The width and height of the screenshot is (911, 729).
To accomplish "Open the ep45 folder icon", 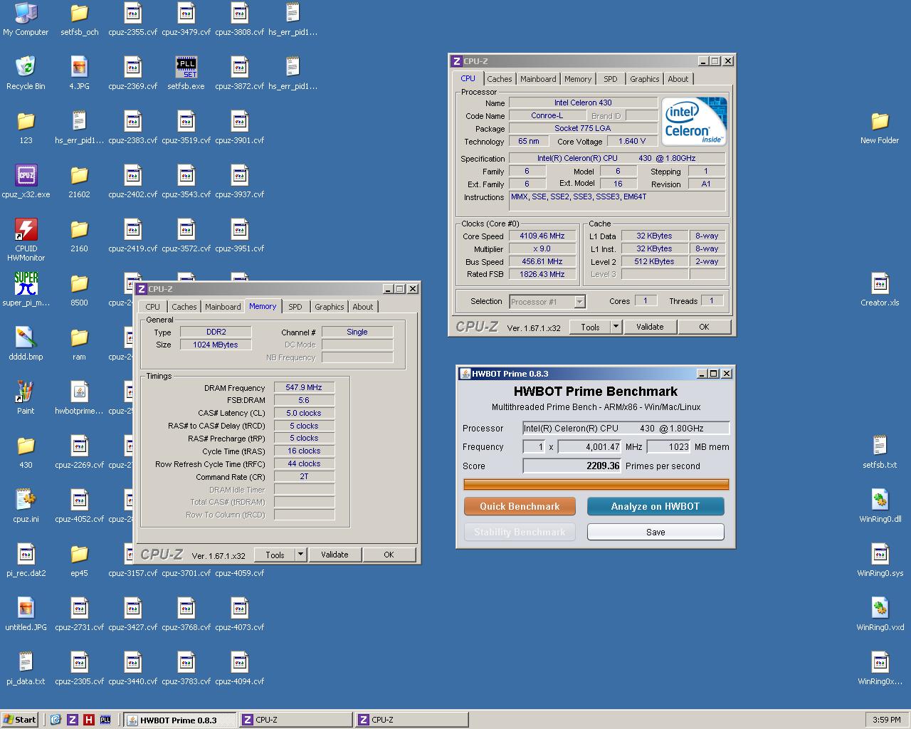I will click(x=79, y=560).
